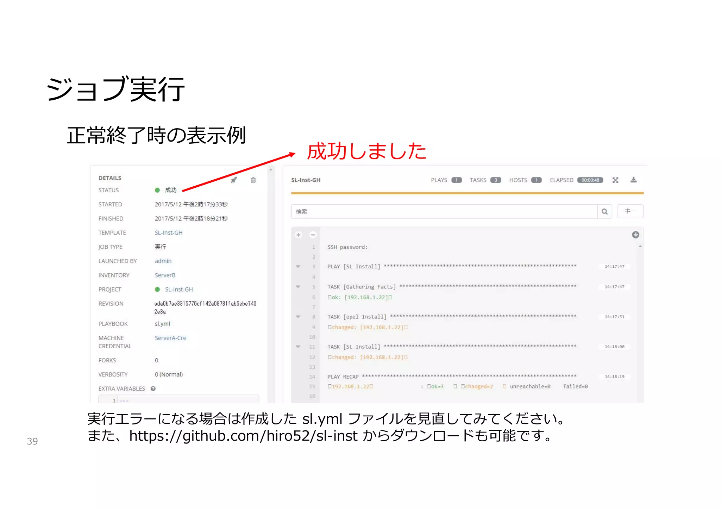Click the 0 (Normal) verbosity value
Screen dimensions: 721x510
[169, 374]
